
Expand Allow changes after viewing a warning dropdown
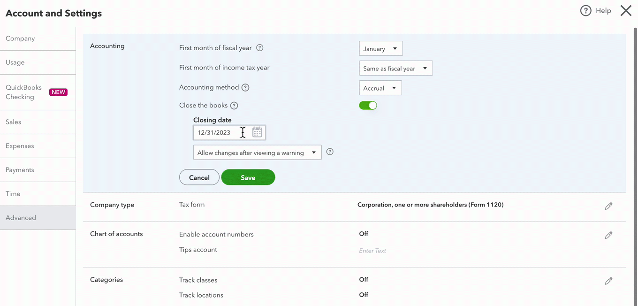pos(257,153)
